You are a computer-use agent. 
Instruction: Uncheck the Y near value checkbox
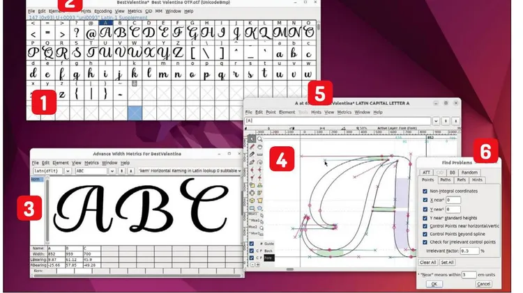click(x=425, y=209)
